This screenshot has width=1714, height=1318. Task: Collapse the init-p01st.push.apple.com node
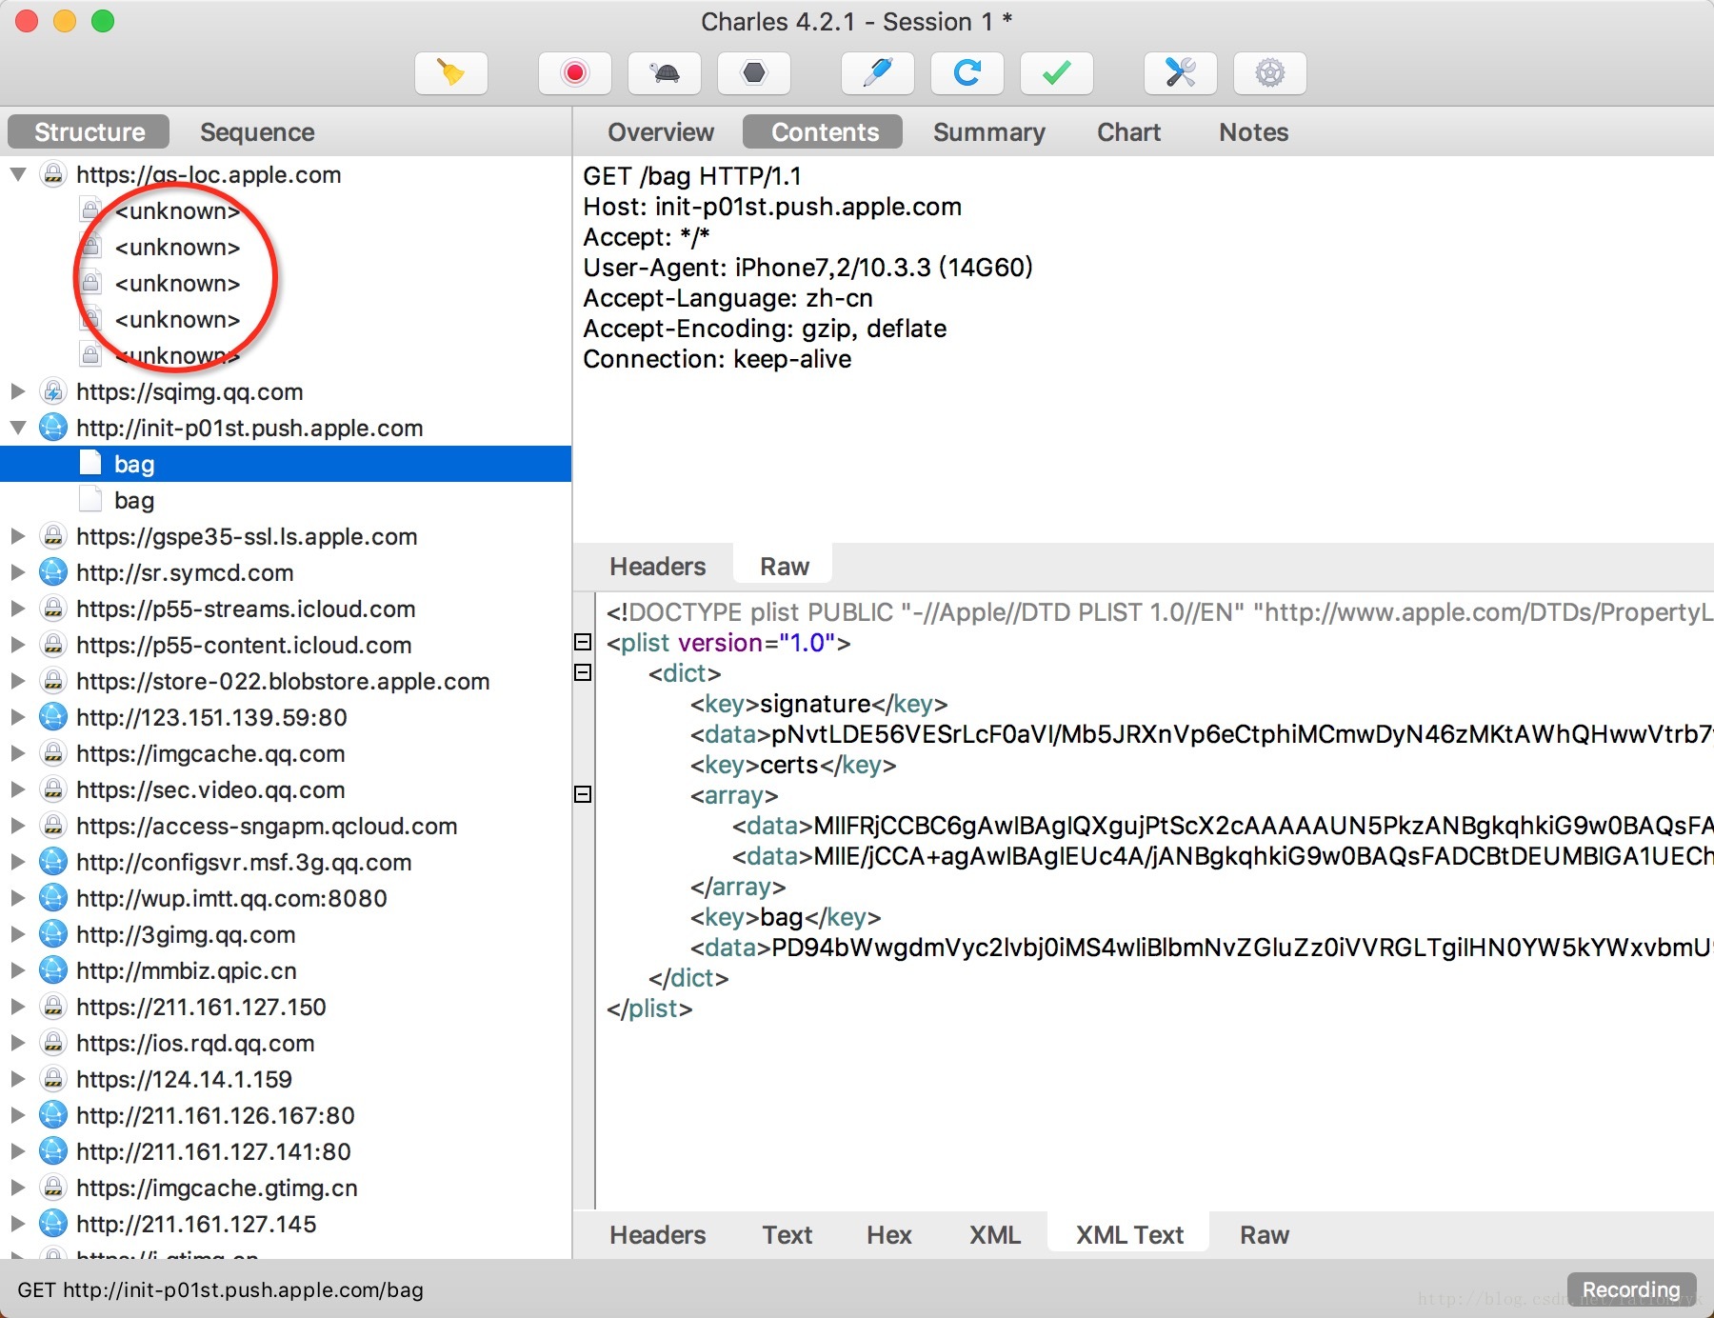[x=17, y=428]
